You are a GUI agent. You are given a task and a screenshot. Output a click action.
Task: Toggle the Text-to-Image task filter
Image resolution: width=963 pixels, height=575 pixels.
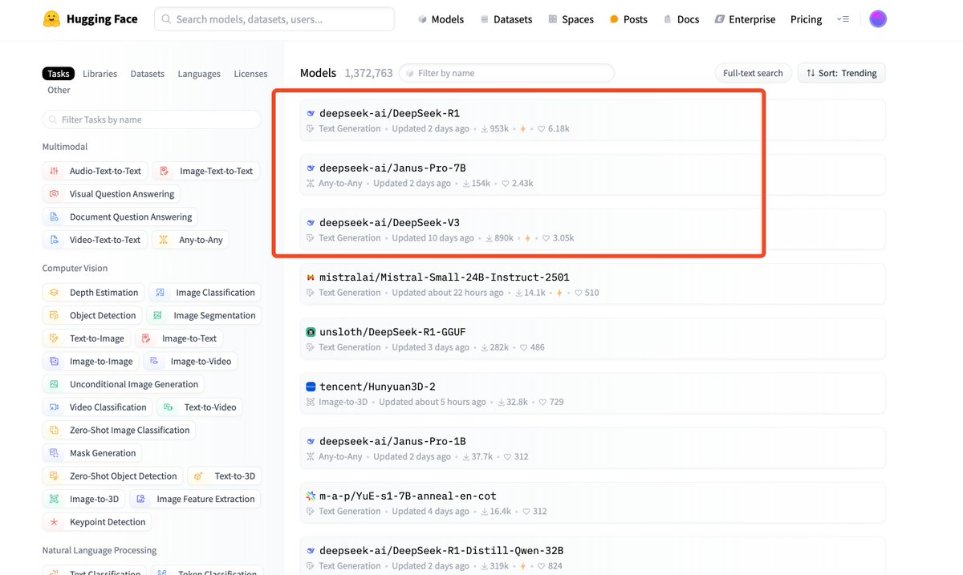[87, 338]
